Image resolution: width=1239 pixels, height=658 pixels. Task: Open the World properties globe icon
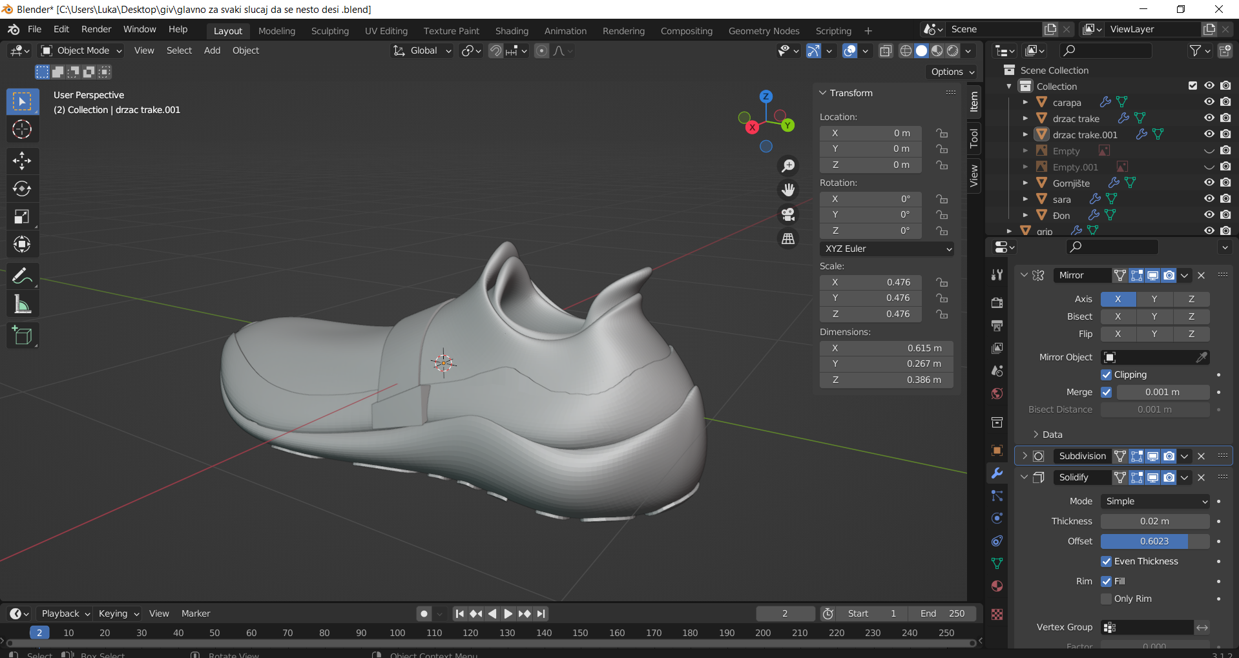pos(997,393)
